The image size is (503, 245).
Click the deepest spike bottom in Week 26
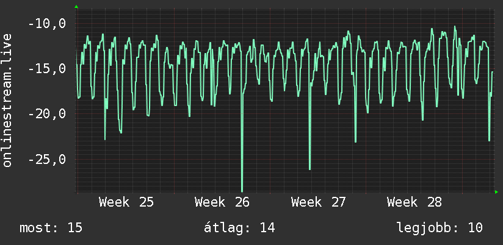242,190
